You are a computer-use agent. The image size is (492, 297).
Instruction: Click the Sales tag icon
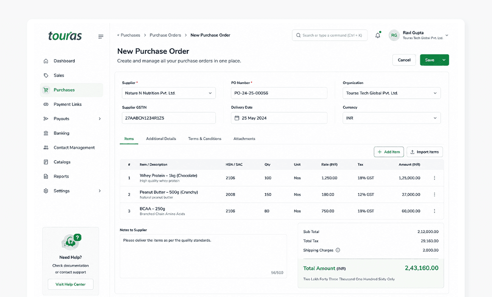tap(46, 76)
